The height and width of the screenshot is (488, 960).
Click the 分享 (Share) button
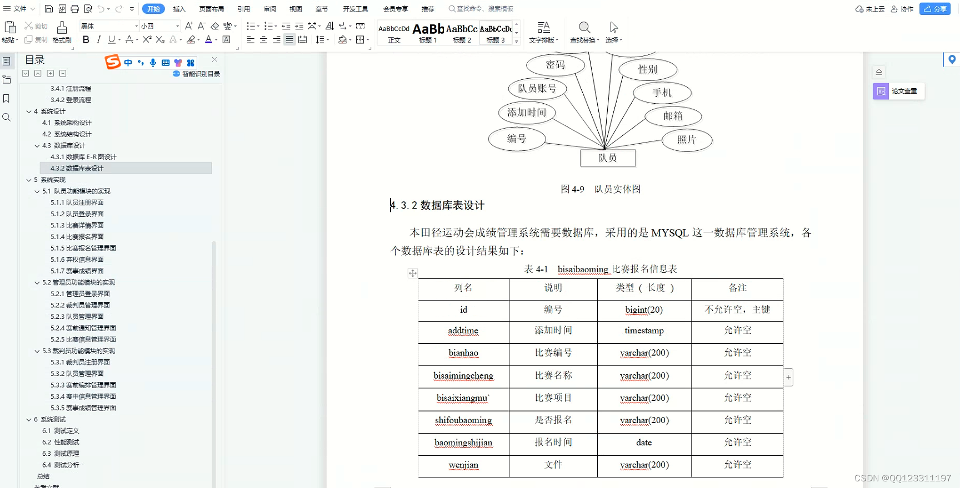935,9
